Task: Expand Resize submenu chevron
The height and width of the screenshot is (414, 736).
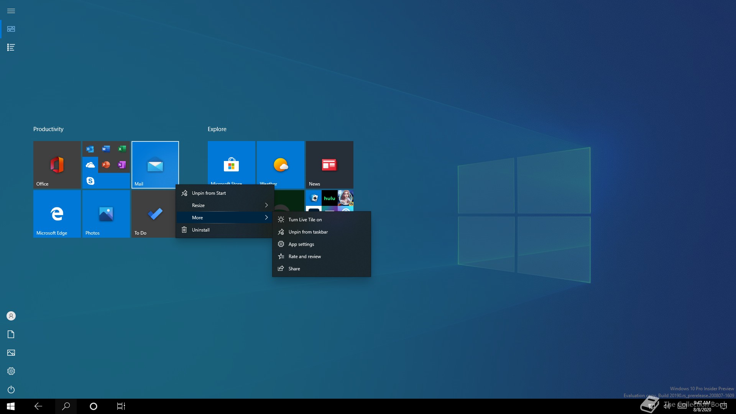Action: pos(266,205)
